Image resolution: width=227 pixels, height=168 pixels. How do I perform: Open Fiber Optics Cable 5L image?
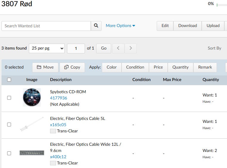point(32,124)
